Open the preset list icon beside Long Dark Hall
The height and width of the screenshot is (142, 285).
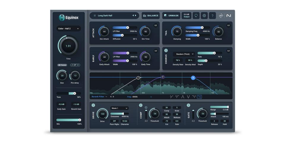click(x=94, y=16)
